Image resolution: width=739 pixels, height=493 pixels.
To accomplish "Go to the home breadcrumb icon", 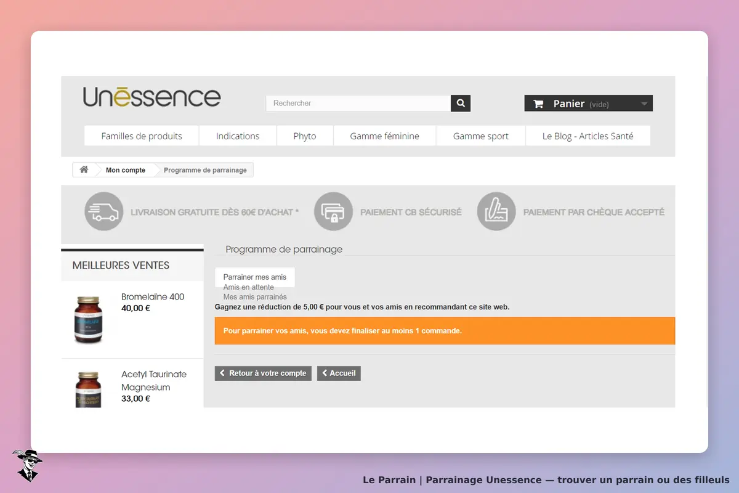I will (x=84, y=169).
